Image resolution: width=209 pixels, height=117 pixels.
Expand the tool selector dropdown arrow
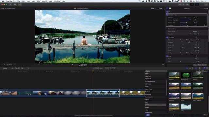point(30,68)
